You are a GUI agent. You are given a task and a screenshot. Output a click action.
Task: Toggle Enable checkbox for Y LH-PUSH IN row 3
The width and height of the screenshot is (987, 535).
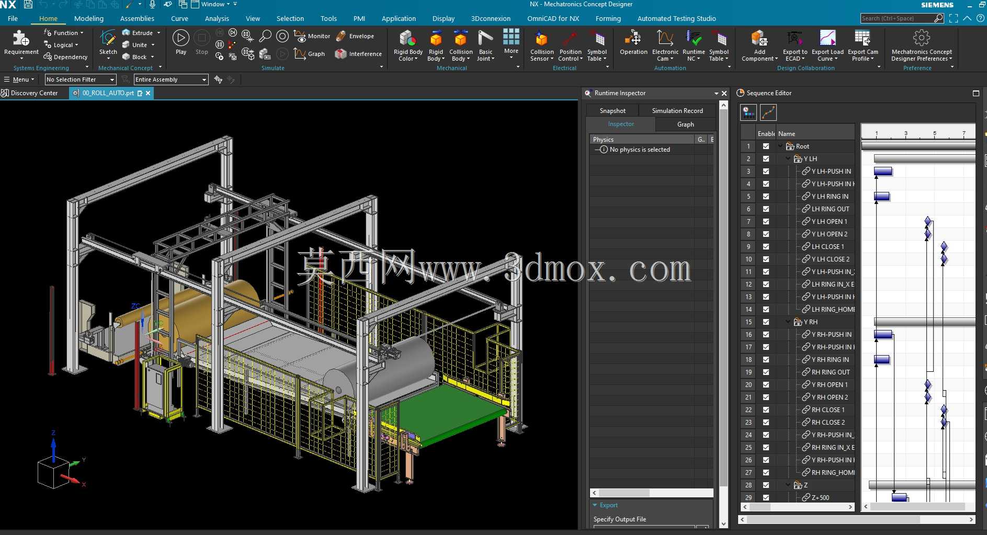click(766, 172)
